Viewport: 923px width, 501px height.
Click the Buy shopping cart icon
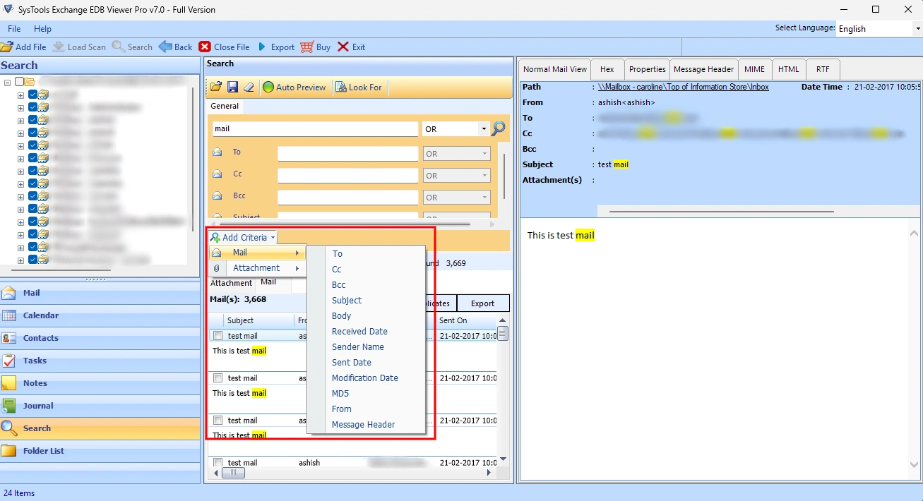coord(306,47)
